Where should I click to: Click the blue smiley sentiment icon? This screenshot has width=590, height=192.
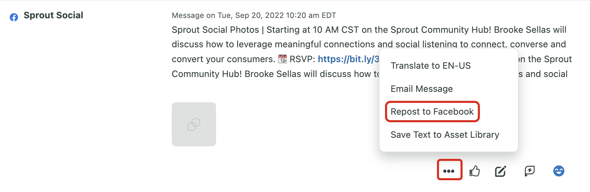tap(559, 171)
